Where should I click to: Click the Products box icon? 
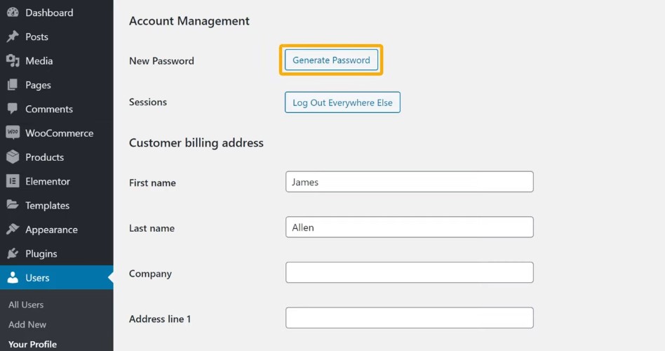tap(13, 157)
